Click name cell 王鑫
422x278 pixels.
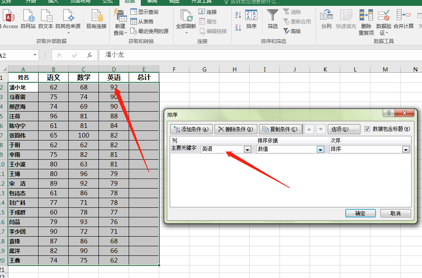tap(23, 260)
